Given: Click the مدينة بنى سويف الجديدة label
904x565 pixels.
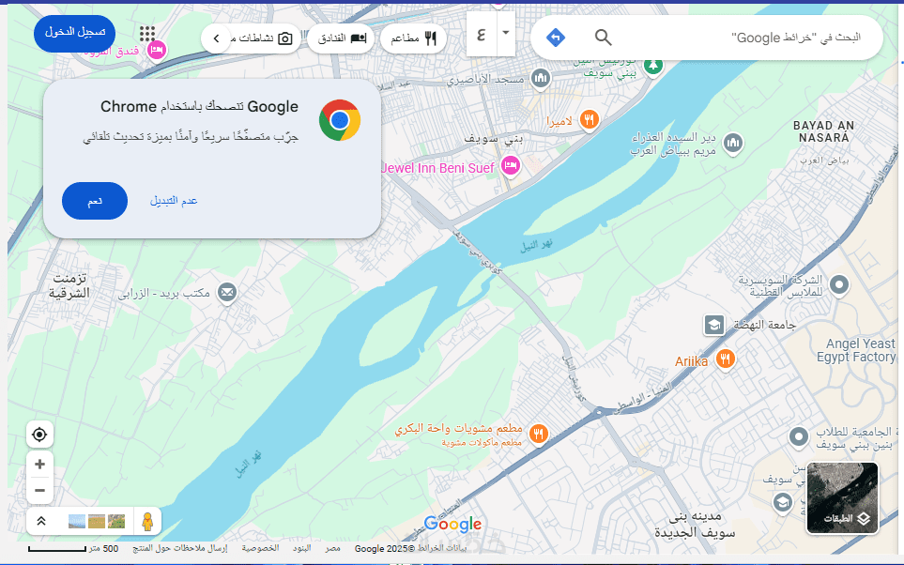Looking at the screenshot, I should click(x=695, y=524).
